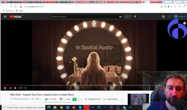Open a new browser tab

[x=164, y=2]
